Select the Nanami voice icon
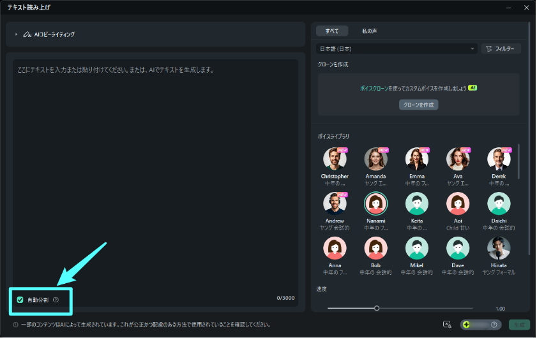The width and height of the screenshot is (537, 338). click(375, 203)
